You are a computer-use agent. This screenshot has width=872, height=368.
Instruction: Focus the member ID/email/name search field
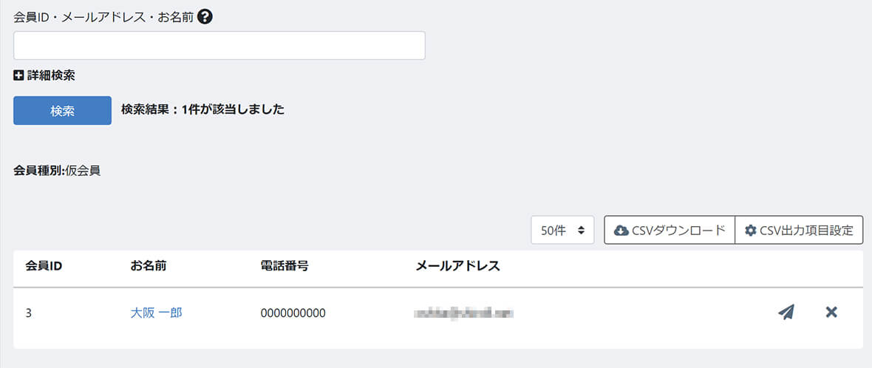[x=219, y=46]
